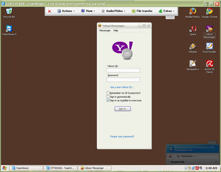Expand the Extras dropdown menu
Image resolution: width=221 pixels, height=172 pixels.
(x=167, y=11)
